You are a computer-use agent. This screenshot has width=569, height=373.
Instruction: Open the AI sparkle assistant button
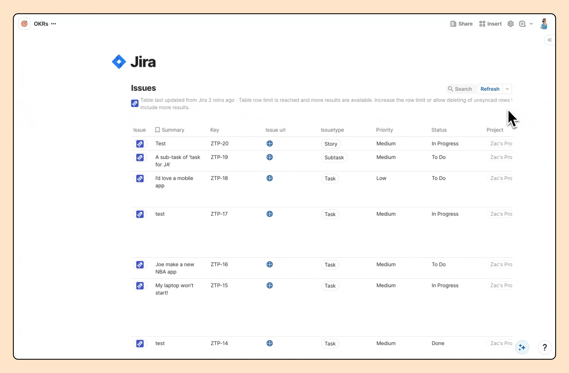click(x=522, y=347)
